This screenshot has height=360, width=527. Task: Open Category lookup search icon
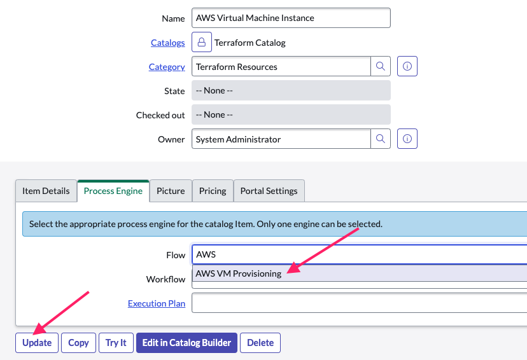click(x=381, y=66)
